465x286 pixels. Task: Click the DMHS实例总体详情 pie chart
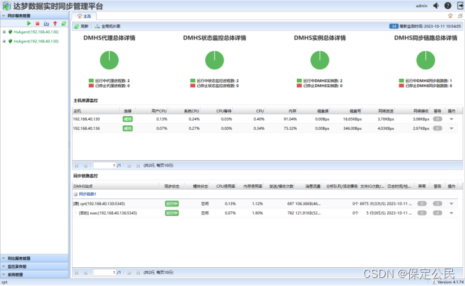click(320, 60)
